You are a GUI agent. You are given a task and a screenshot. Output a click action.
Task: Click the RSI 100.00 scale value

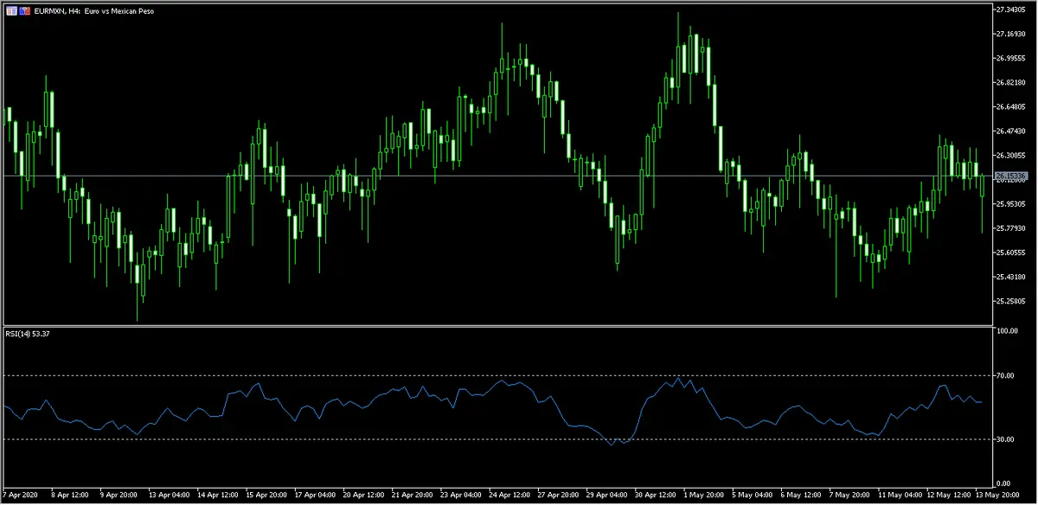[x=1006, y=331]
